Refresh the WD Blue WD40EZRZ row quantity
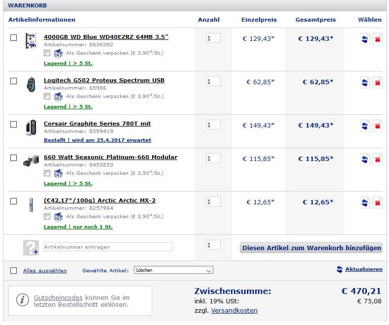The height and width of the screenshot is (325, 389). [365, 39]
